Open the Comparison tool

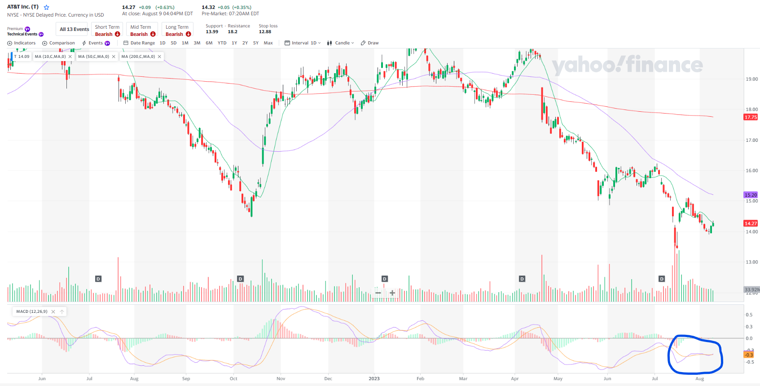point(58,43)
